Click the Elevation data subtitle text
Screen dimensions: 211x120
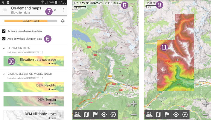coord(21,13)
